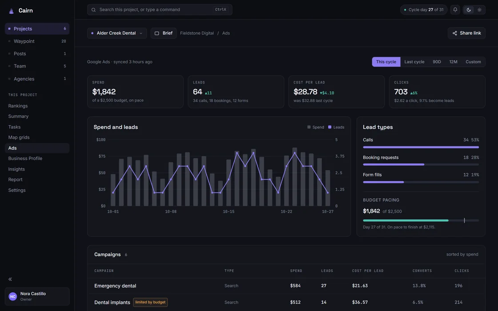Select the 12M range
The image size is (498, 311).
[x=453, y=62]
